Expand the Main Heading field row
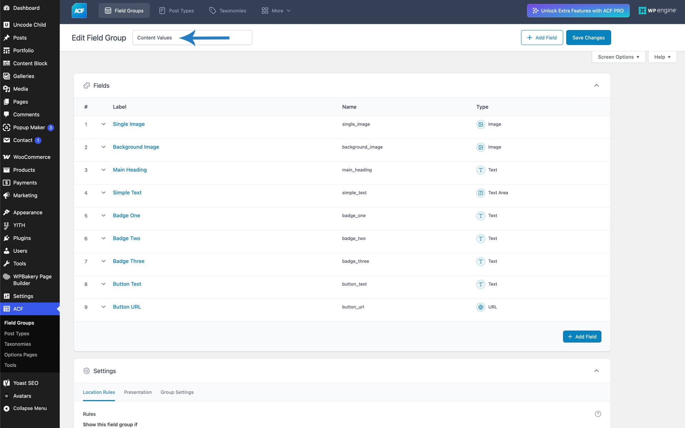This screenshot has width=685, height=428. [x=103, y=170]
